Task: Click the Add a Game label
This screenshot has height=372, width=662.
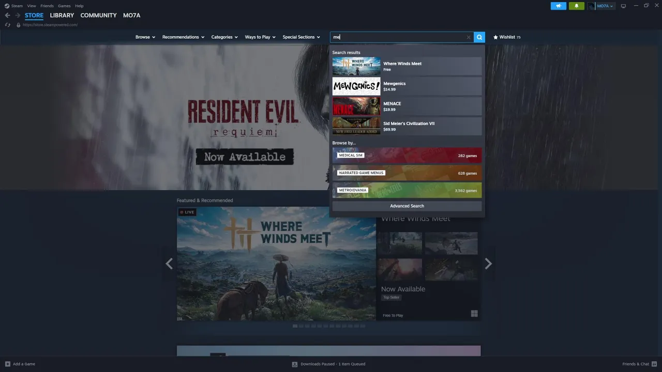Action: coord(24,364)
